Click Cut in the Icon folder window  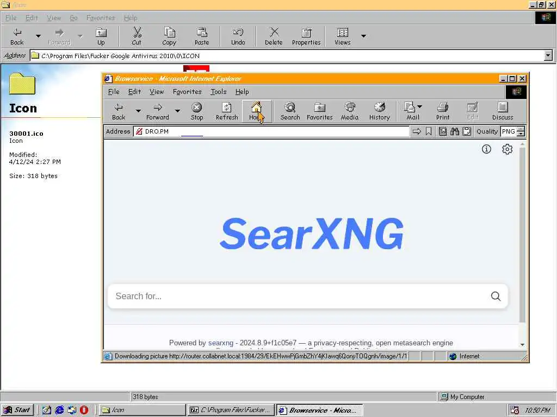(137, 36)
